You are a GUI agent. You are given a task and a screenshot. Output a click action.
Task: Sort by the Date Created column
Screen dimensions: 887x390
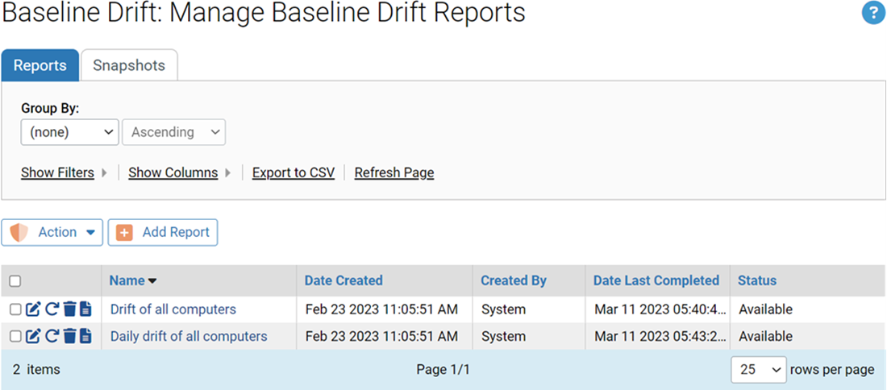pos(344,280)
